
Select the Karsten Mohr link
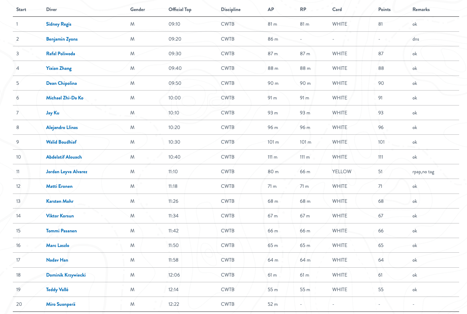click(x=60, y=201)
